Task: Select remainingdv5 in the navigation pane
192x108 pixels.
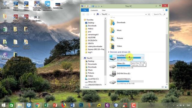Action: (x=93, y=34)
